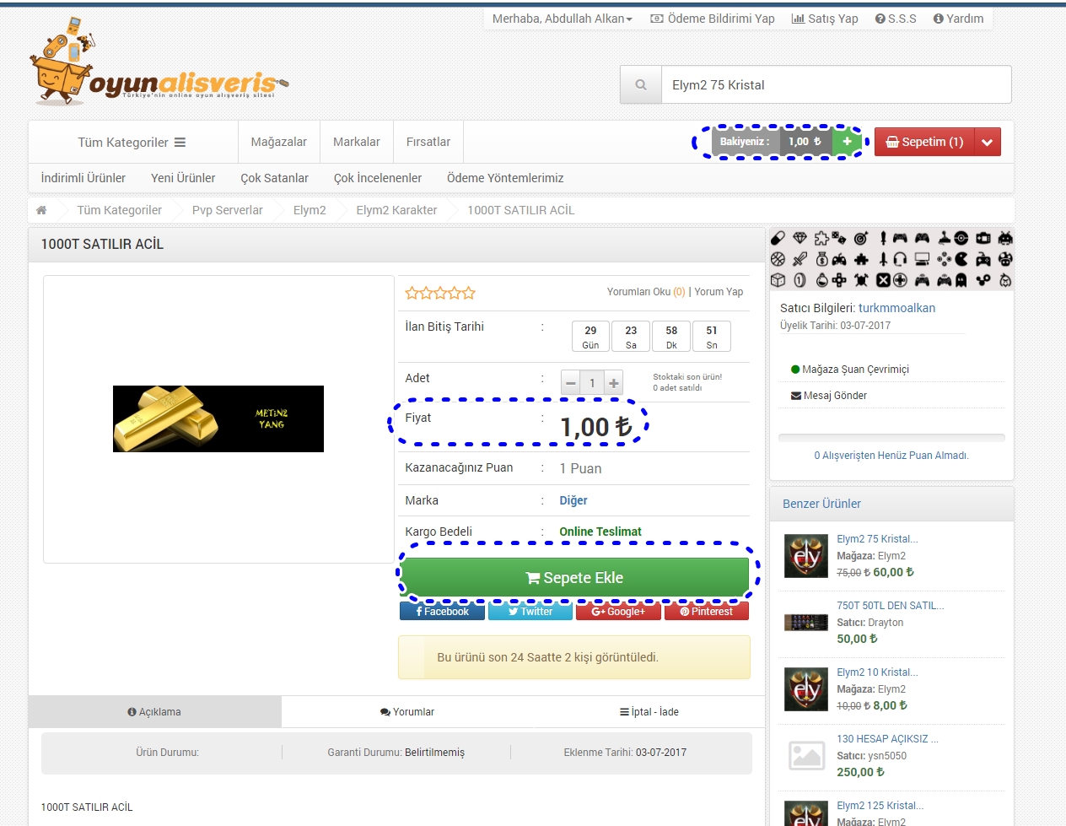This screenshot has height=826, width=1066.
Task: Click the quantity input showing 1
Action: (x=592, y=383)
